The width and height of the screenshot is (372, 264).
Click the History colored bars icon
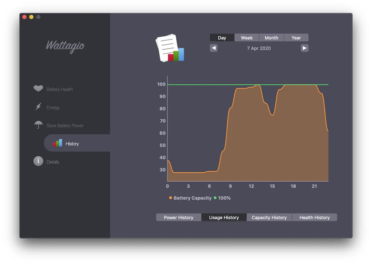click(x=57, y=143)
